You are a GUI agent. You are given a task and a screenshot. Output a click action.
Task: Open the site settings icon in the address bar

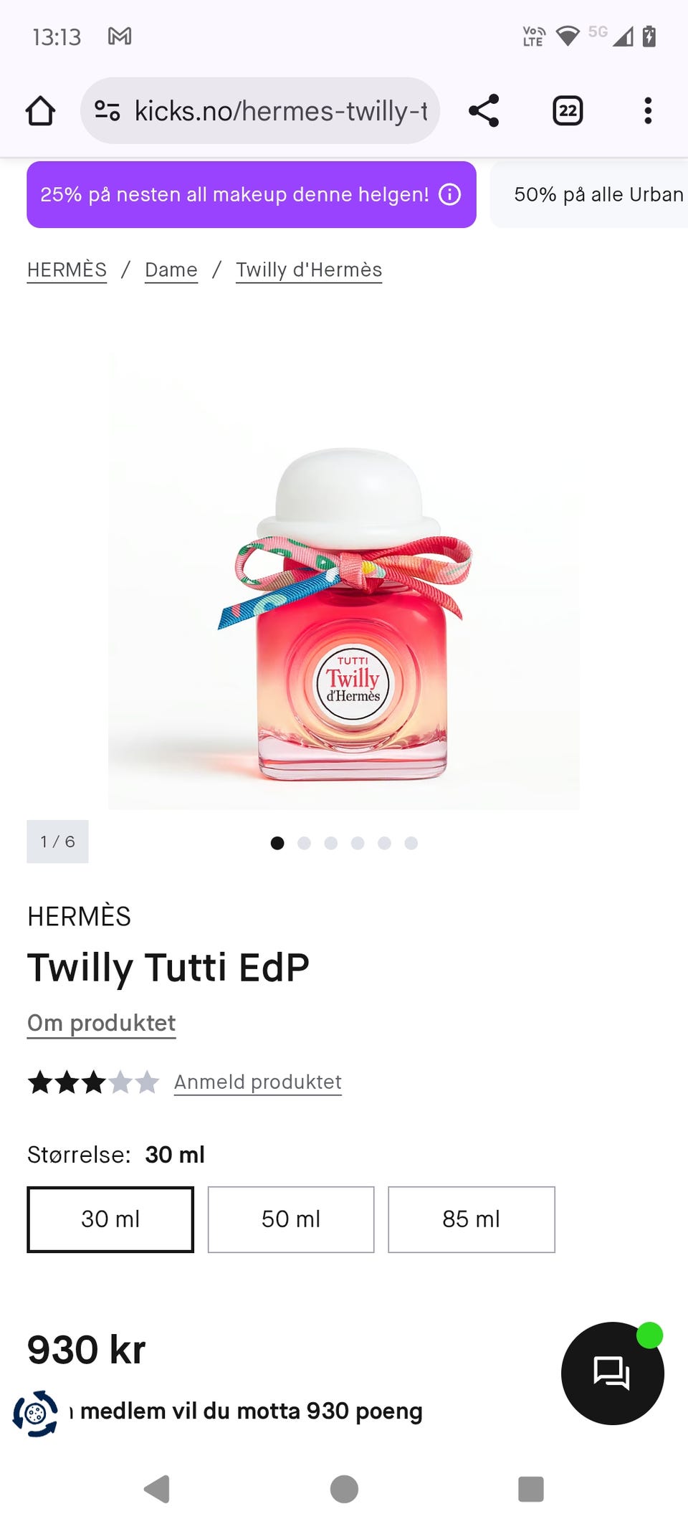pyautogui.click(x=107, y=111)
